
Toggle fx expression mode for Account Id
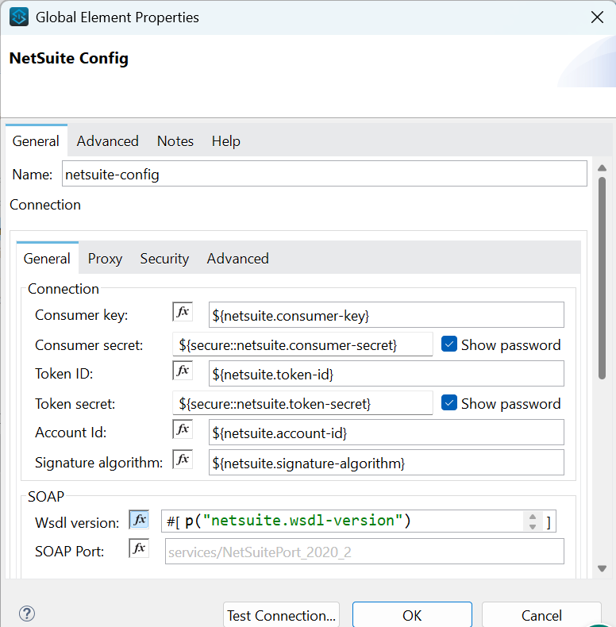pos(183,429)
